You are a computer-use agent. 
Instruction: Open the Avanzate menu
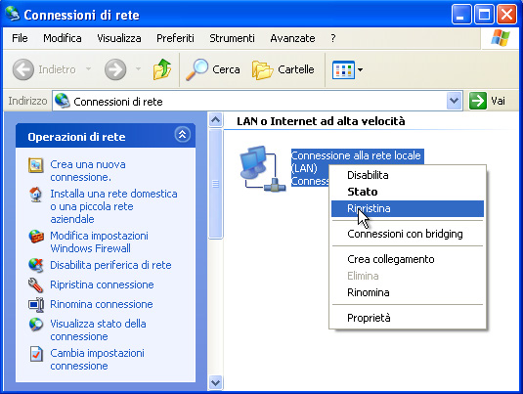coord(293,38)
